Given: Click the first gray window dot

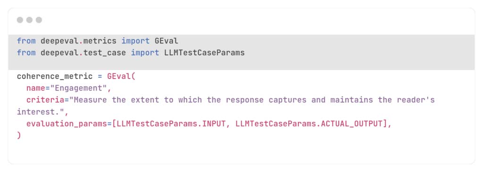Looking at the screenshot, I should (20, 20).
